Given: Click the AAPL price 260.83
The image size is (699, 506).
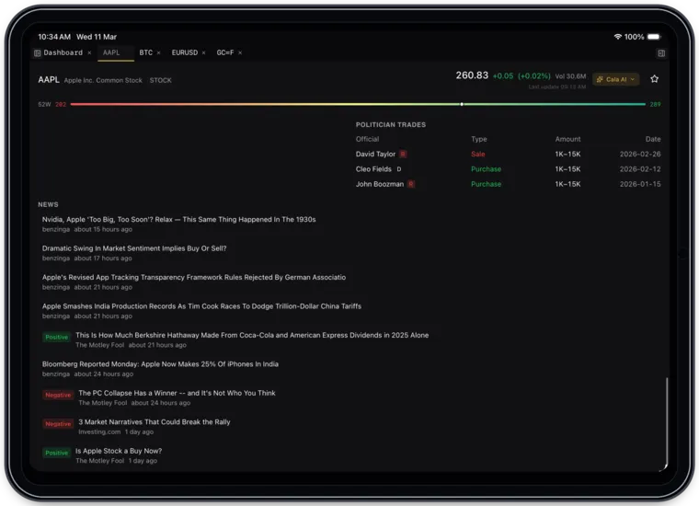Looking at the screenshot, I should pos(472,75).
